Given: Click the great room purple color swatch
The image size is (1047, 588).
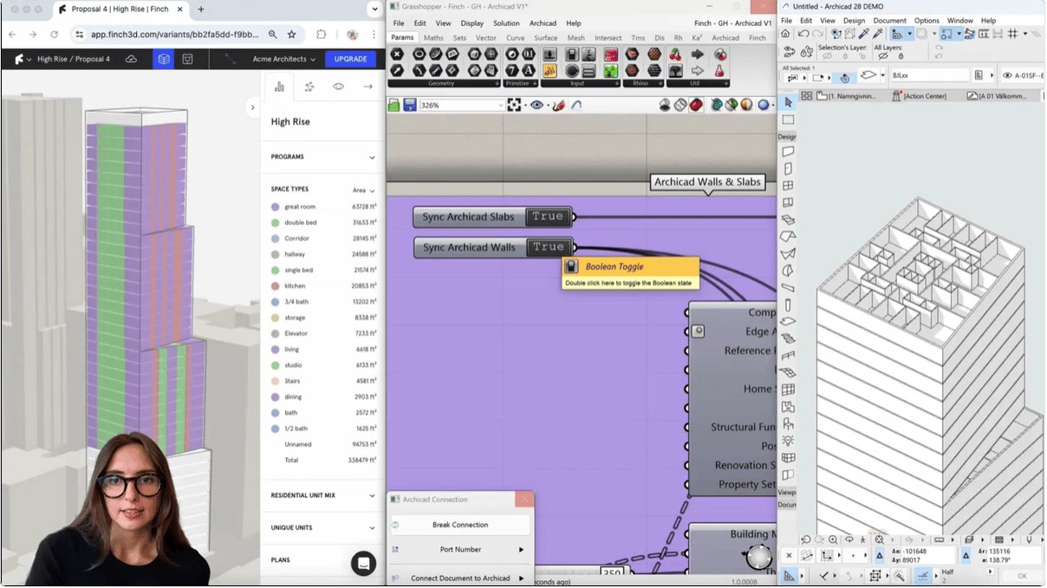Looking at the screenshot, I should point(275,207).
